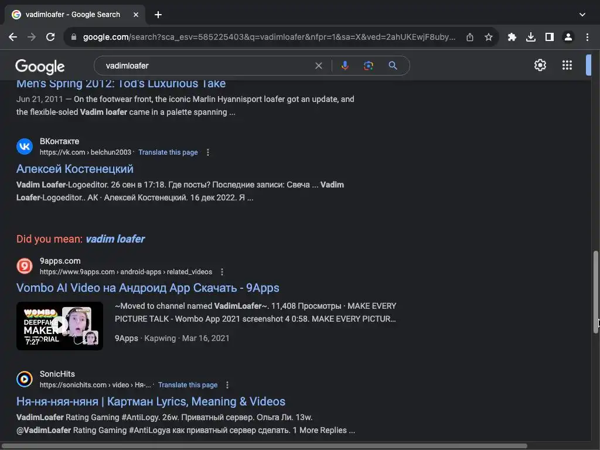Image resolution: width=600 pixels, height=450 pixels.
Task: Open more options for 9apps result
Action: pyautogui.click(x=222, y=272)
